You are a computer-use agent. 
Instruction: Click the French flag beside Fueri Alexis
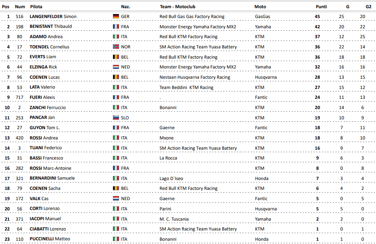tap(116, 98)
